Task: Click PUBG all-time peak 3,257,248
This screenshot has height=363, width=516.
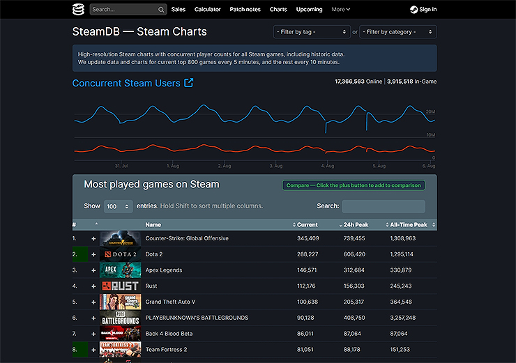Action: click(x=403, y=318)
